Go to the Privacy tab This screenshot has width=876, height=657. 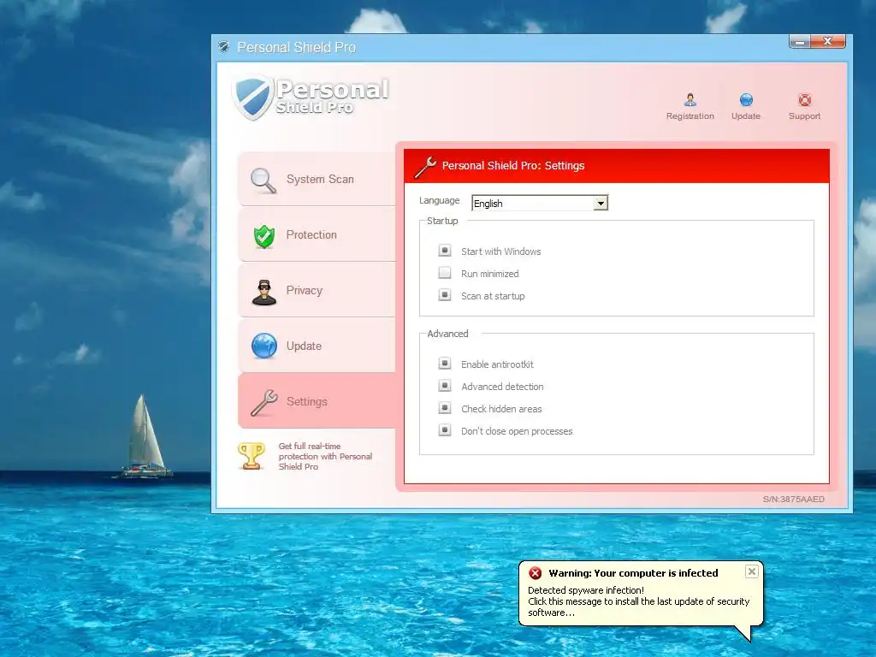(317, 291)
